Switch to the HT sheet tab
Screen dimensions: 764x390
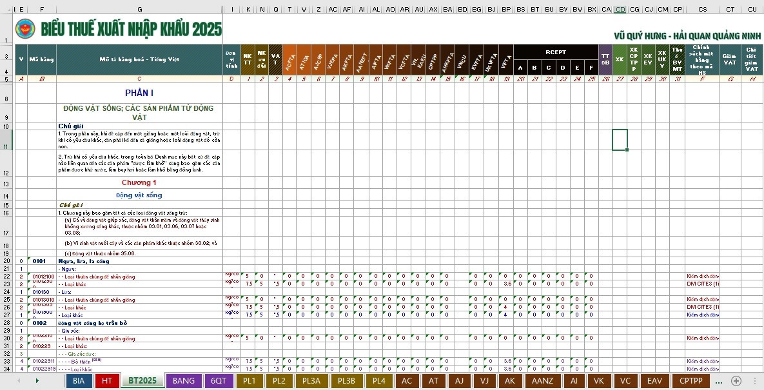pyautogui.click(x=107, y=381)
